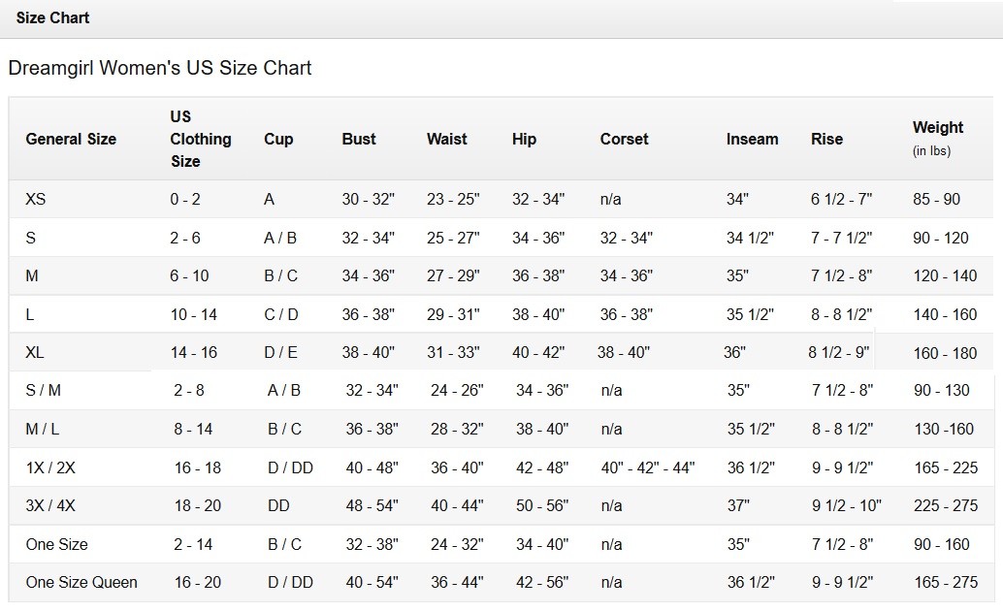Click the 3X / 4X size label
The width and height of the screenshot is (1003, 612).
tap(50, 505)
